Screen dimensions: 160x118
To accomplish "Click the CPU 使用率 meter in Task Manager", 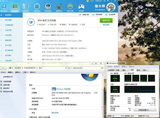I will click(x=115, y=78).
